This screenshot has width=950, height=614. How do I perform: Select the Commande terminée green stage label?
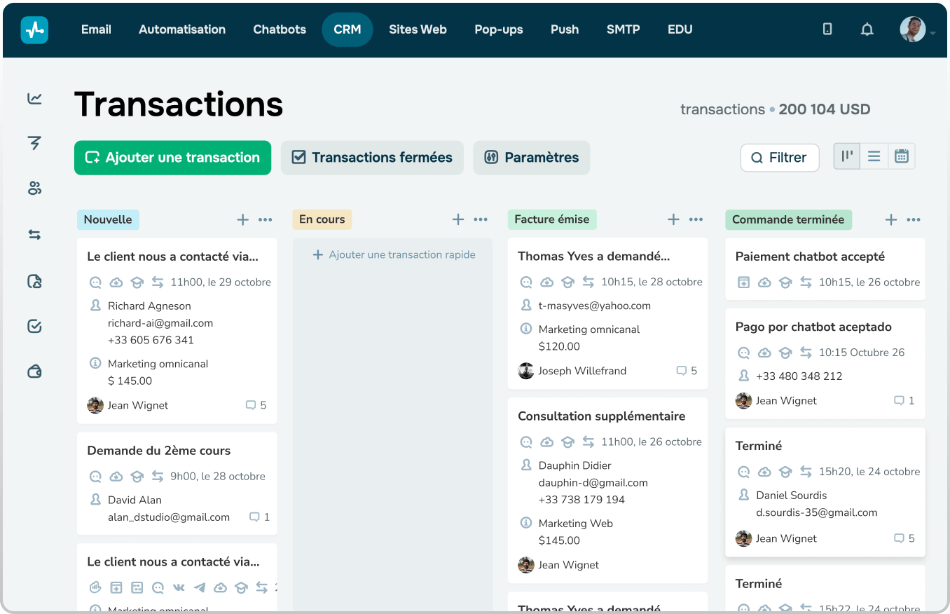(x=788, y=220)
